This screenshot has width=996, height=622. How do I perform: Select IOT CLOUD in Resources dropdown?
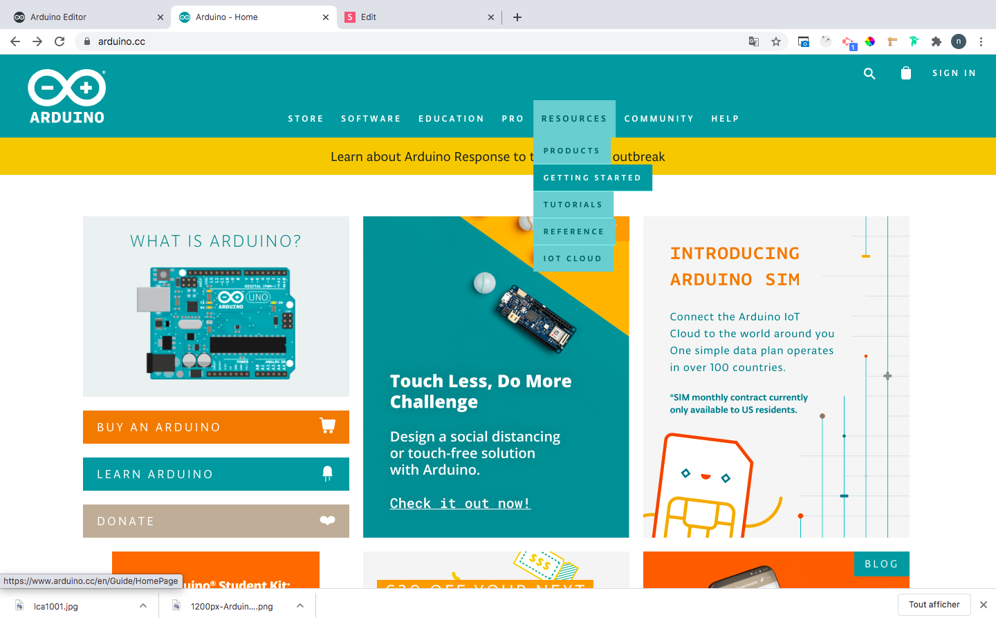tap(573, 258)
